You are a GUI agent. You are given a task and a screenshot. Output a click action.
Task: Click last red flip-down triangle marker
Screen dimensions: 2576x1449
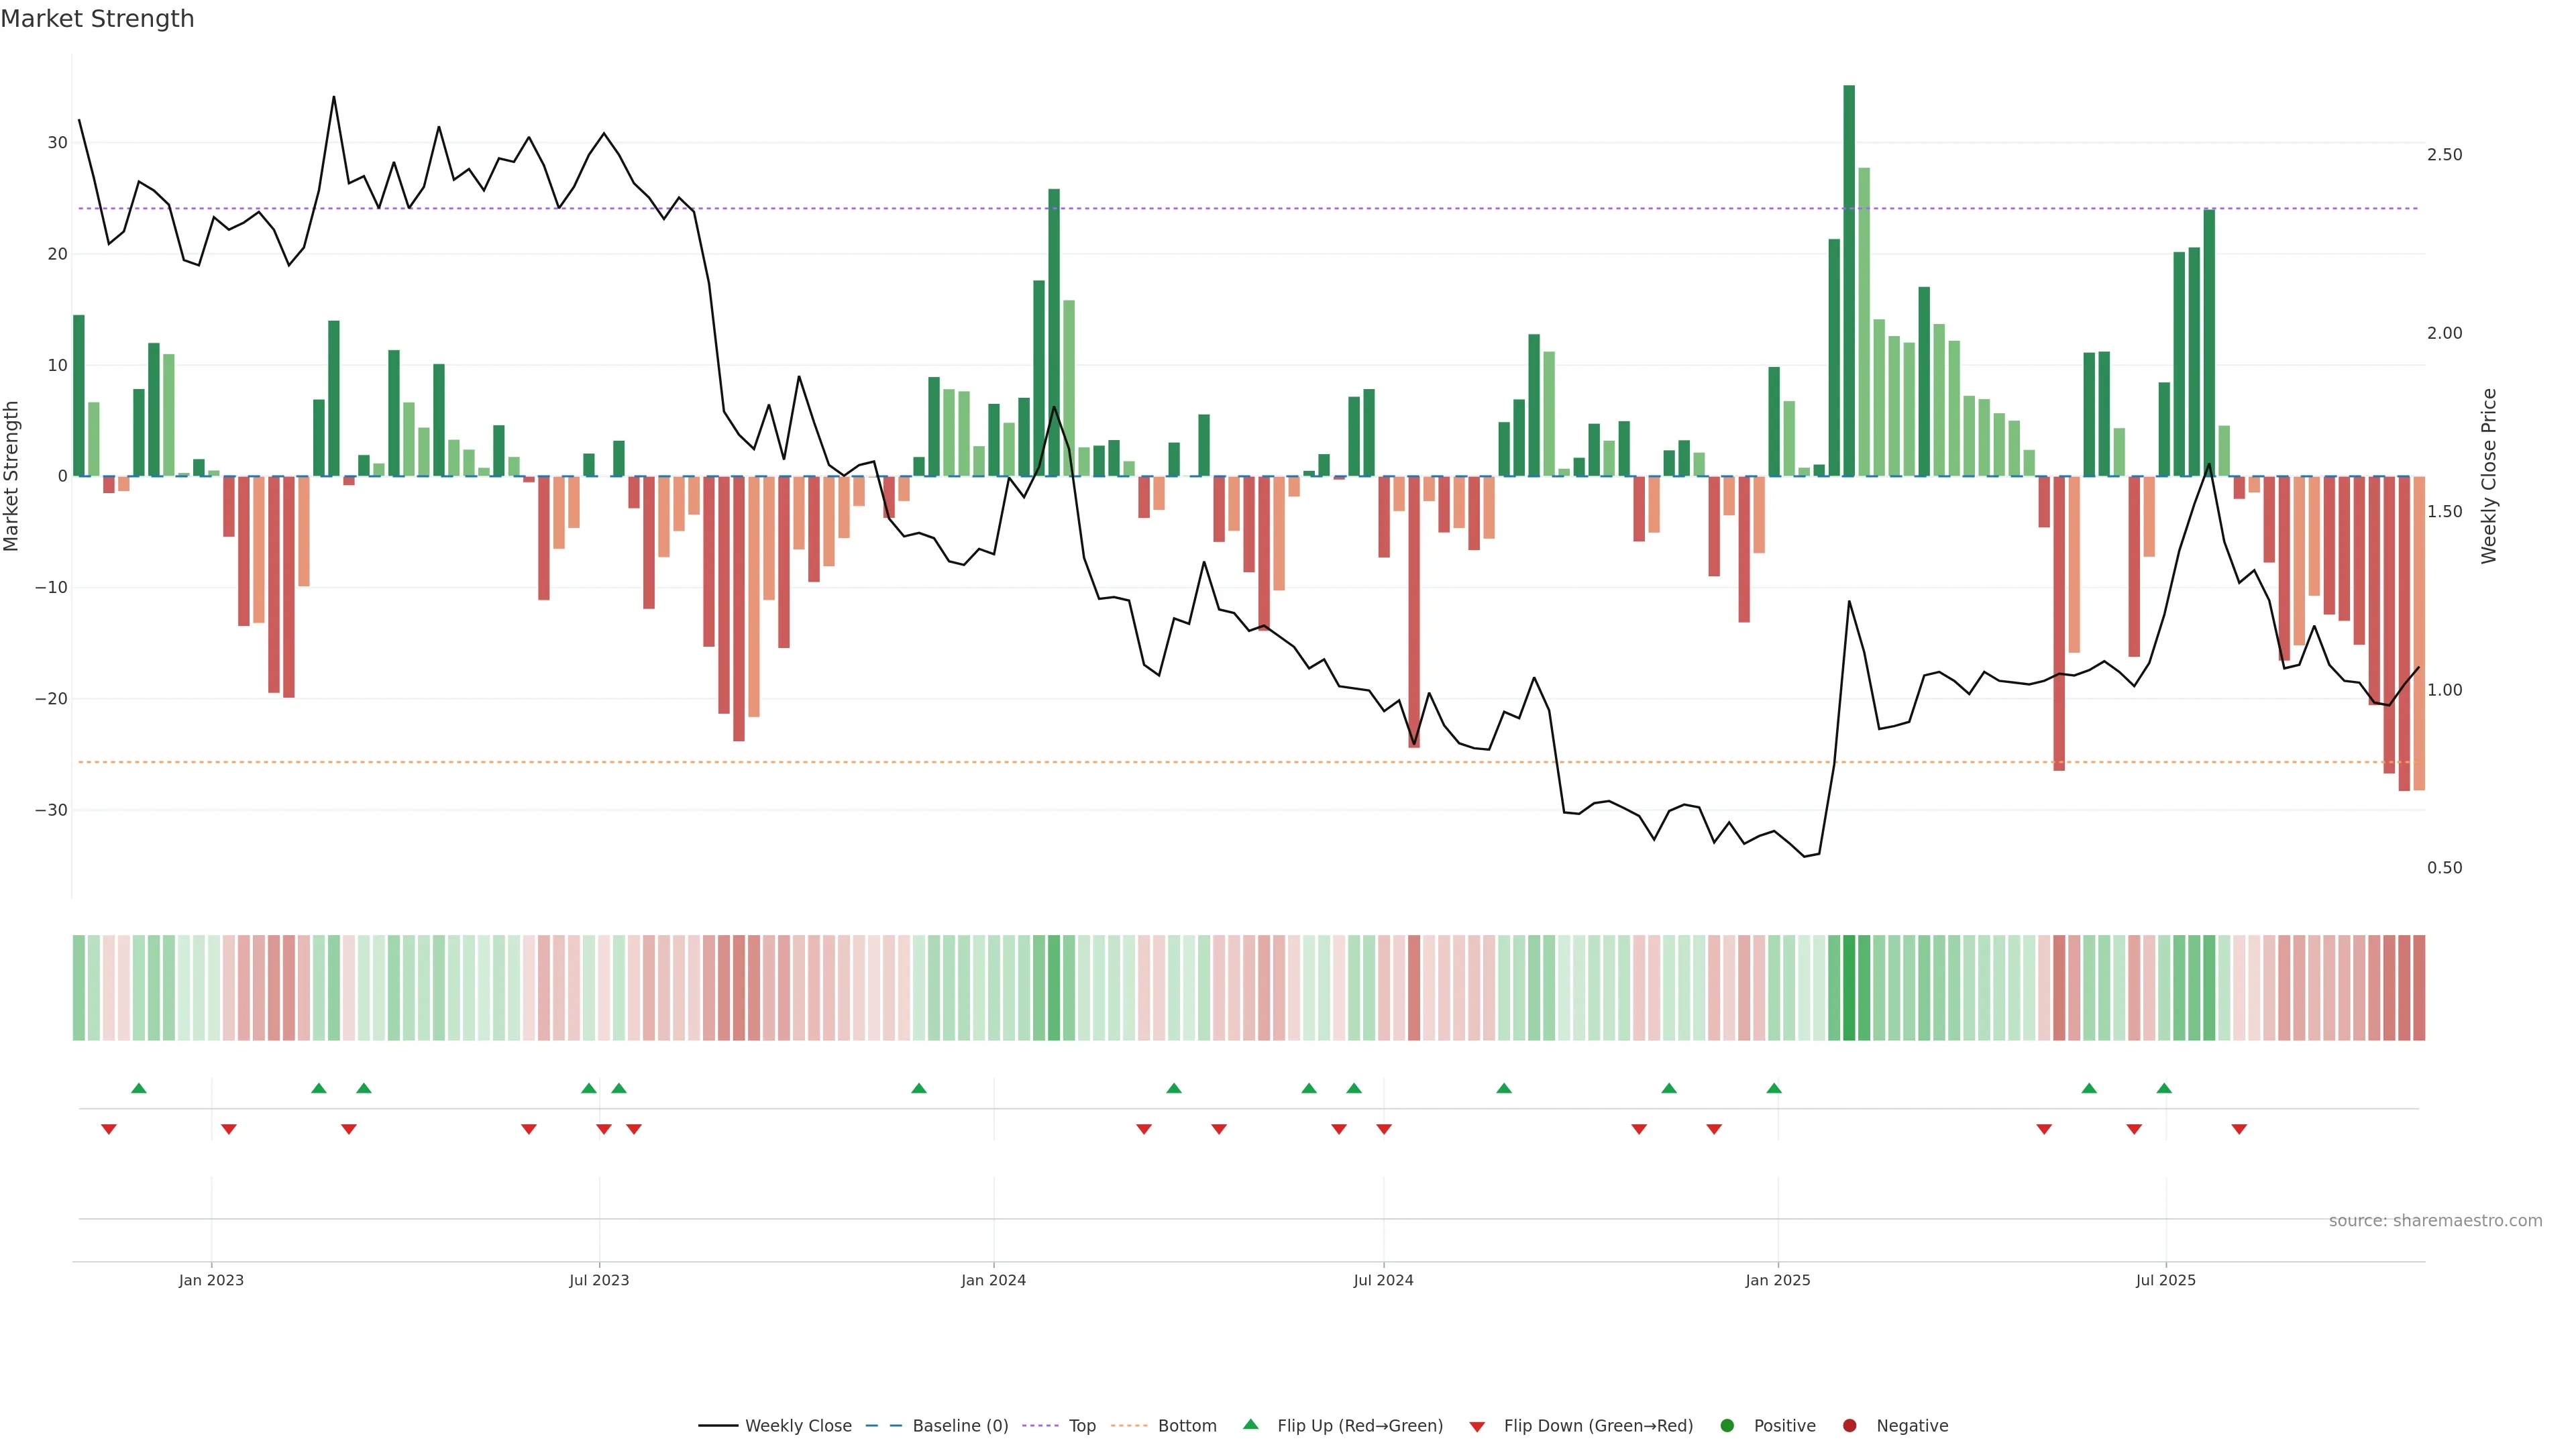pos(2239,1129)
